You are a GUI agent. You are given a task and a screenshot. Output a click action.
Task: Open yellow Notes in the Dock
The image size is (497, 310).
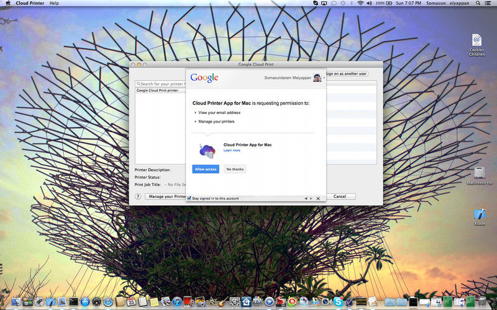[x=154, y=302]
